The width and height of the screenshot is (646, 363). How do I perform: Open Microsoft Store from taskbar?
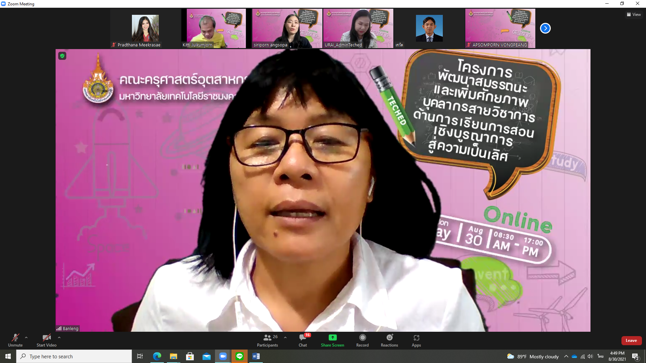(190, 356)
